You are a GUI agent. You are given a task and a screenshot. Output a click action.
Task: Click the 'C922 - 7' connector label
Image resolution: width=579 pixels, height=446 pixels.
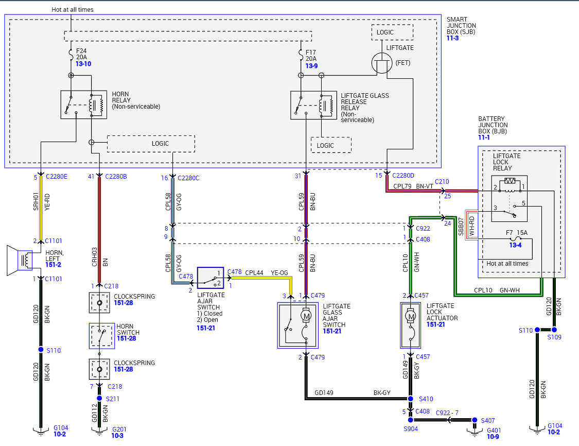tap(447, 413)
